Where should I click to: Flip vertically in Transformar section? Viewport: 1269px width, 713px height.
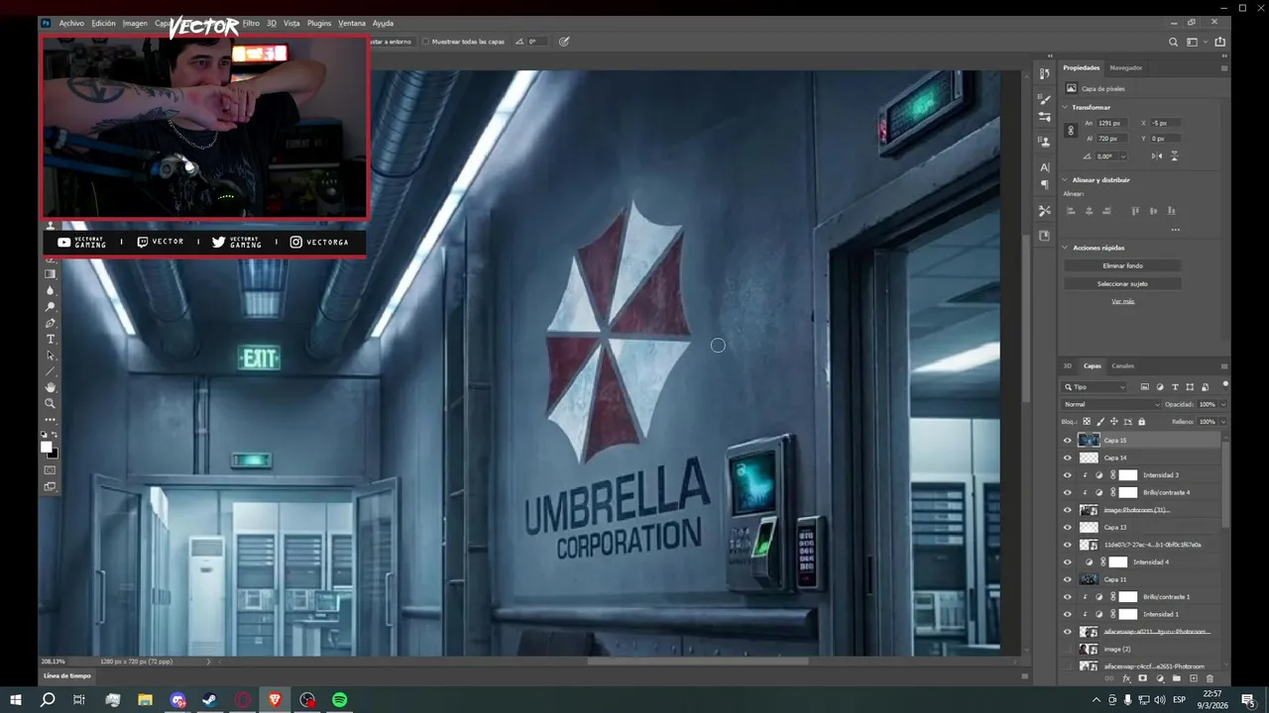pyautogui.click(x=1175, y=156)
